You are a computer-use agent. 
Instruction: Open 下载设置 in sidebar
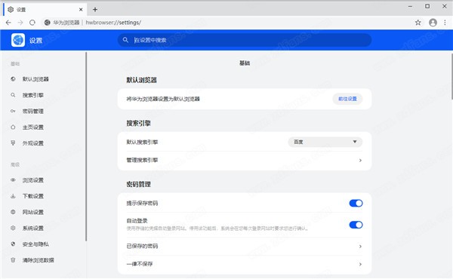pos(33,196)
